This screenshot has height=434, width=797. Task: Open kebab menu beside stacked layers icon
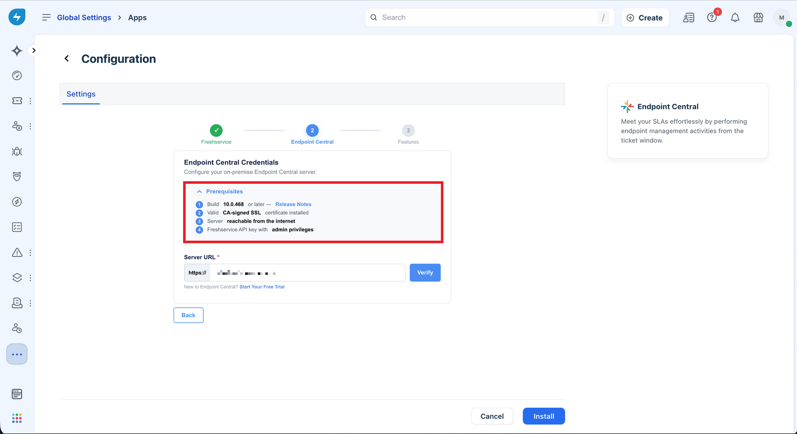click(30, 277)
